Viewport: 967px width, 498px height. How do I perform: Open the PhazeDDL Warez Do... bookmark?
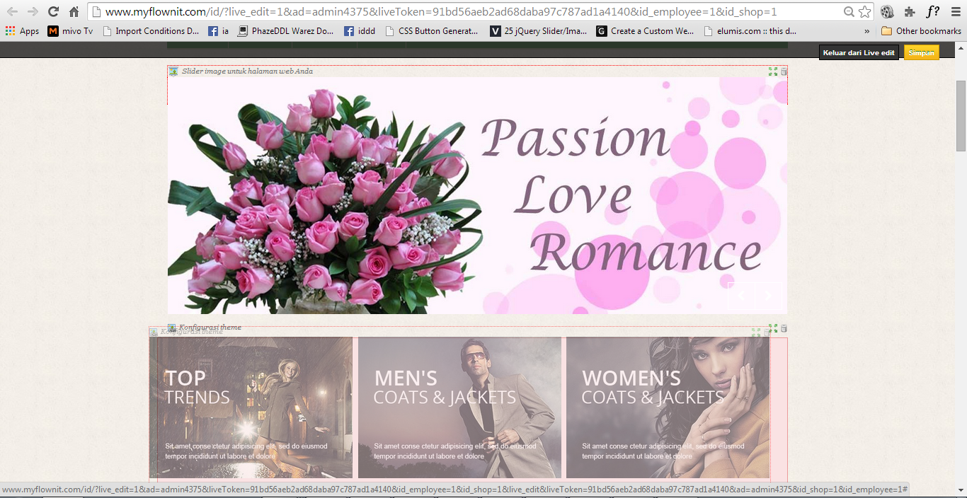pos(286,31)
